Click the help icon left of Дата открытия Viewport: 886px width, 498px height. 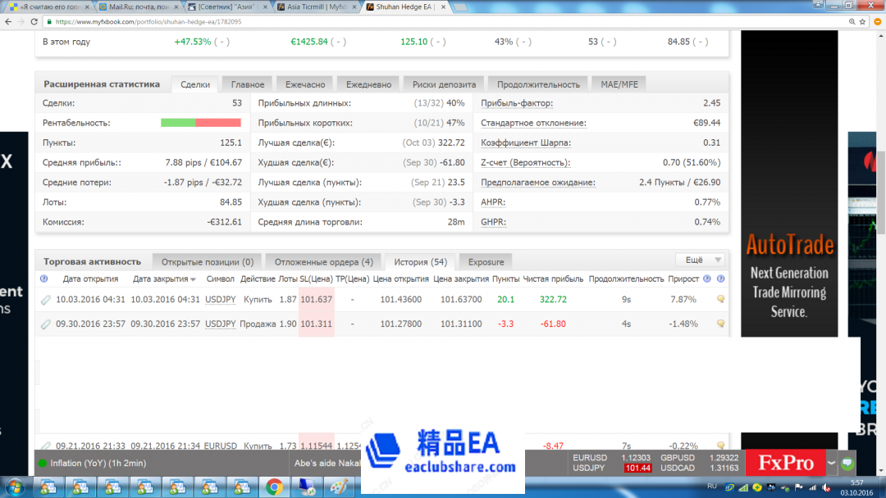tap(44, 279)
